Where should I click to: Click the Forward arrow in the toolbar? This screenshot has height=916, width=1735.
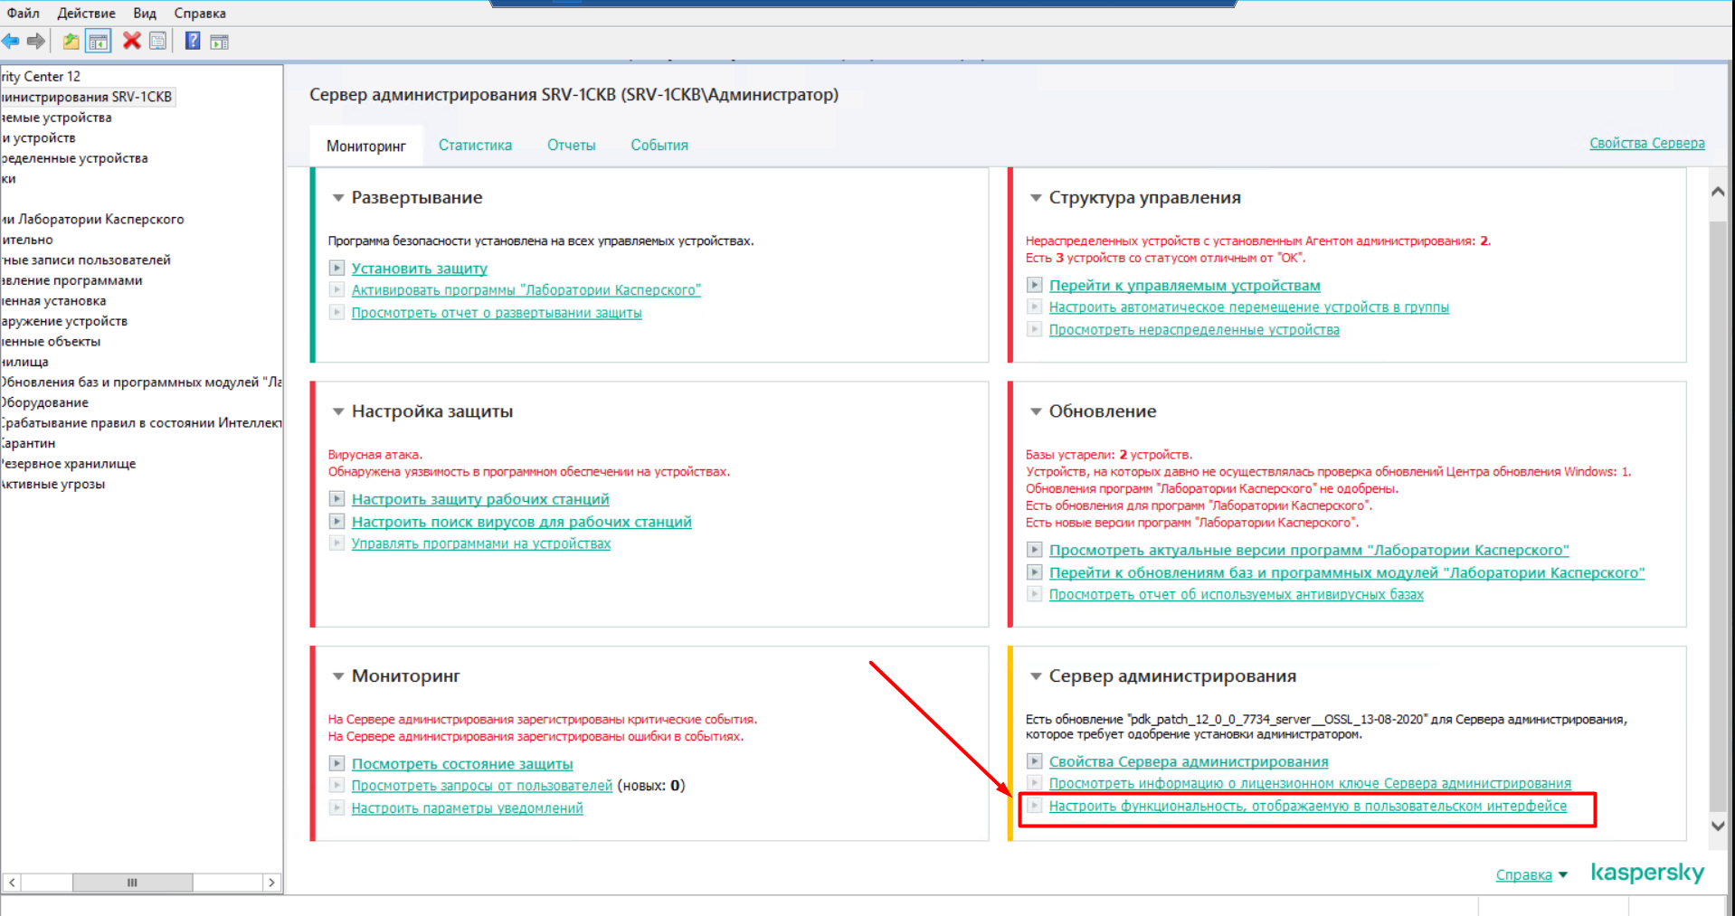[36, 41]
